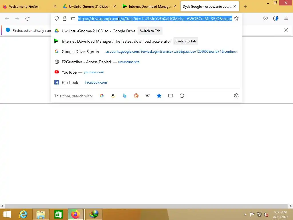The width and height of the screenshot is (293, 220).
Task: Open a new tab with plus button
Action: [245, 7]
